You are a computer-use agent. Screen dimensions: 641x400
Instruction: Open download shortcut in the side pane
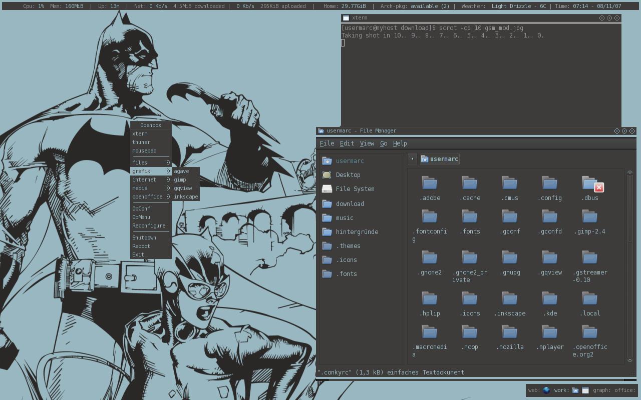pyautogui.click(x=361, y=204)
